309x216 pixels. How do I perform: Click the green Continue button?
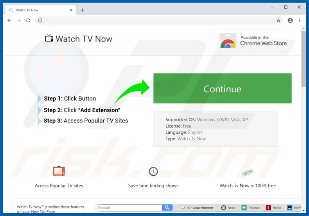222,88
